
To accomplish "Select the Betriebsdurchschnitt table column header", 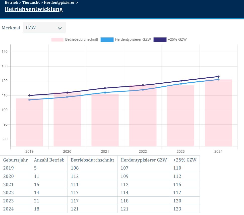I will (x=92, y=160).
